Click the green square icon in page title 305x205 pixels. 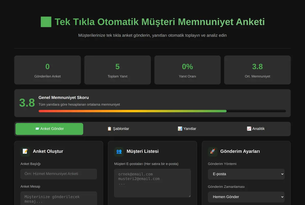point(46,22)
